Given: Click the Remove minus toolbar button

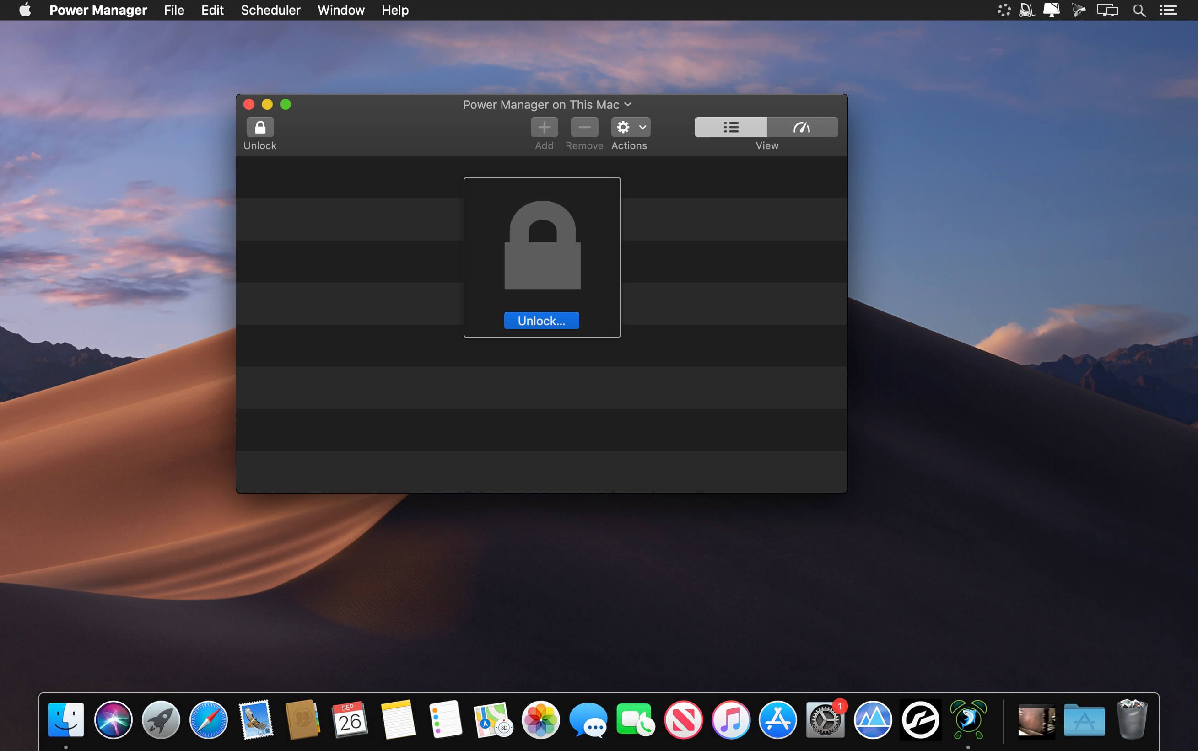Looking at the screenshot, I should click(x=584, y=127).
